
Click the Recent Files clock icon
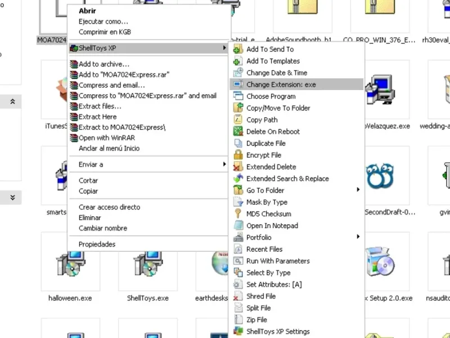[238, 249]
